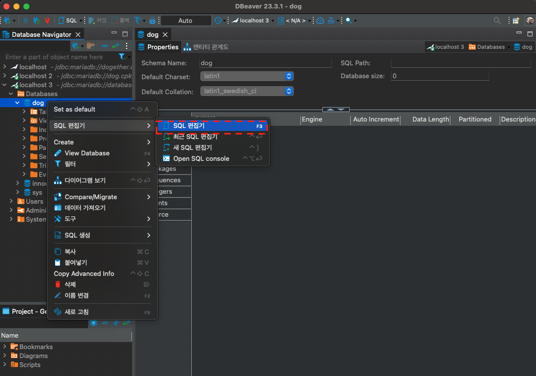The image size is (536, 376).
Task: Open the Default Charset latin1 dropdown
Action: coord(247,76)
